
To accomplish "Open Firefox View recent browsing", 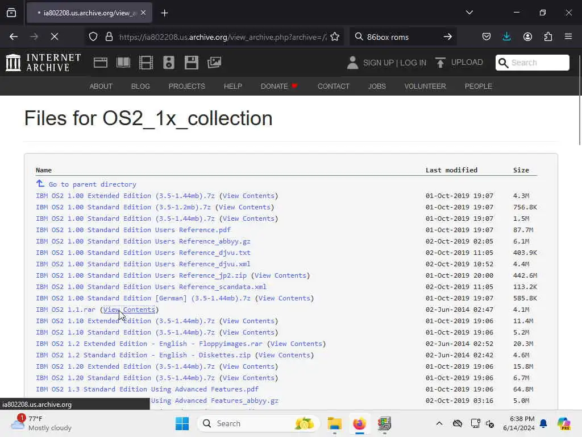I will (11, 13).
